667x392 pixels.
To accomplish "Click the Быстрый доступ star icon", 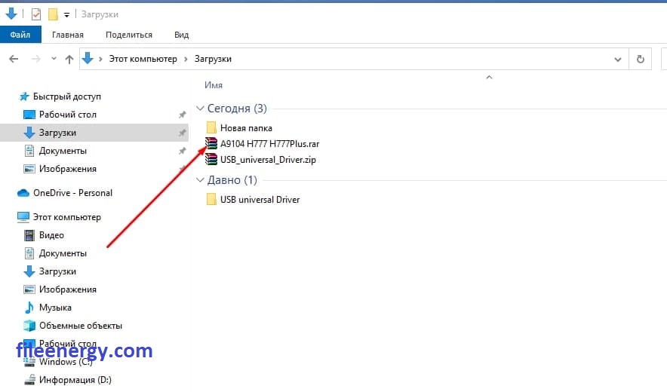I will 24,96.
